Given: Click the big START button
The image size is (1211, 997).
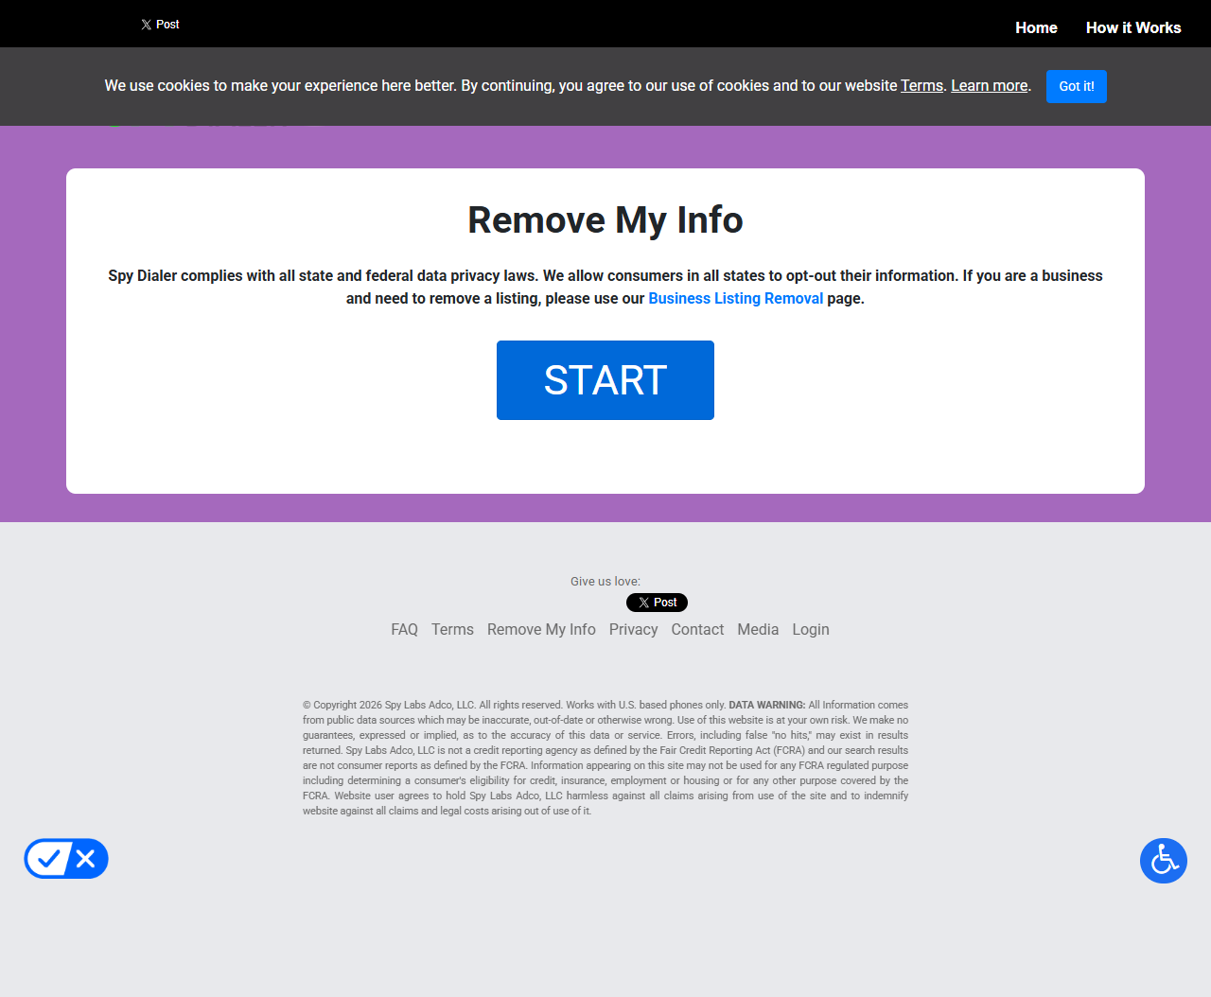Looking at the screenshot, I should click(x=605, y=380).
